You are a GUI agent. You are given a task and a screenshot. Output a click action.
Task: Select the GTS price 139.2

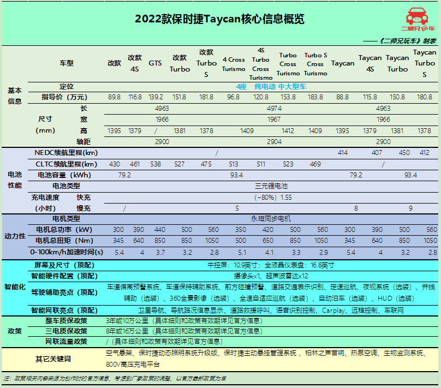pos(156,97)
